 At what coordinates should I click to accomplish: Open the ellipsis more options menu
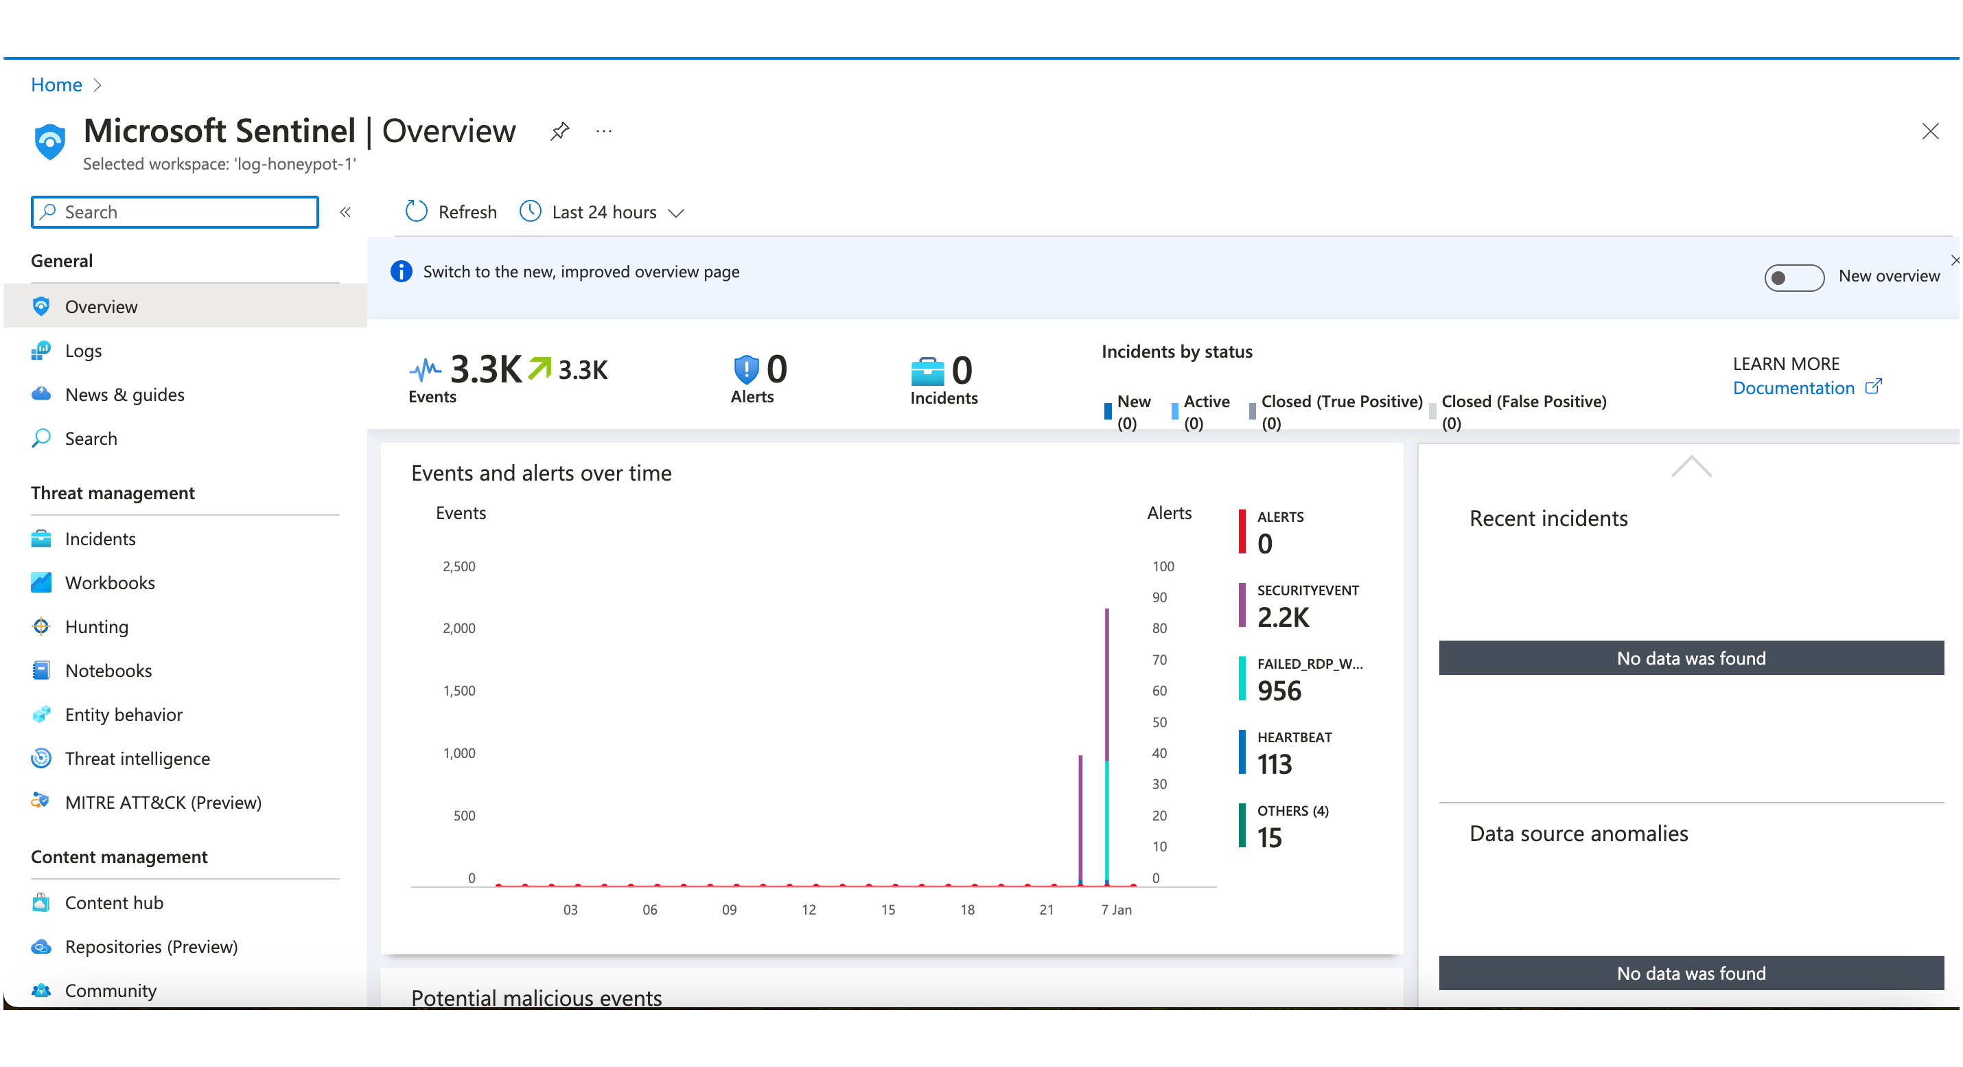pyautogui.click(x=604, y=131)
